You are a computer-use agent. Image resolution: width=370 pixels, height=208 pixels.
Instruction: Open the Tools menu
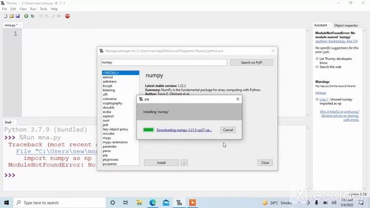43,9
